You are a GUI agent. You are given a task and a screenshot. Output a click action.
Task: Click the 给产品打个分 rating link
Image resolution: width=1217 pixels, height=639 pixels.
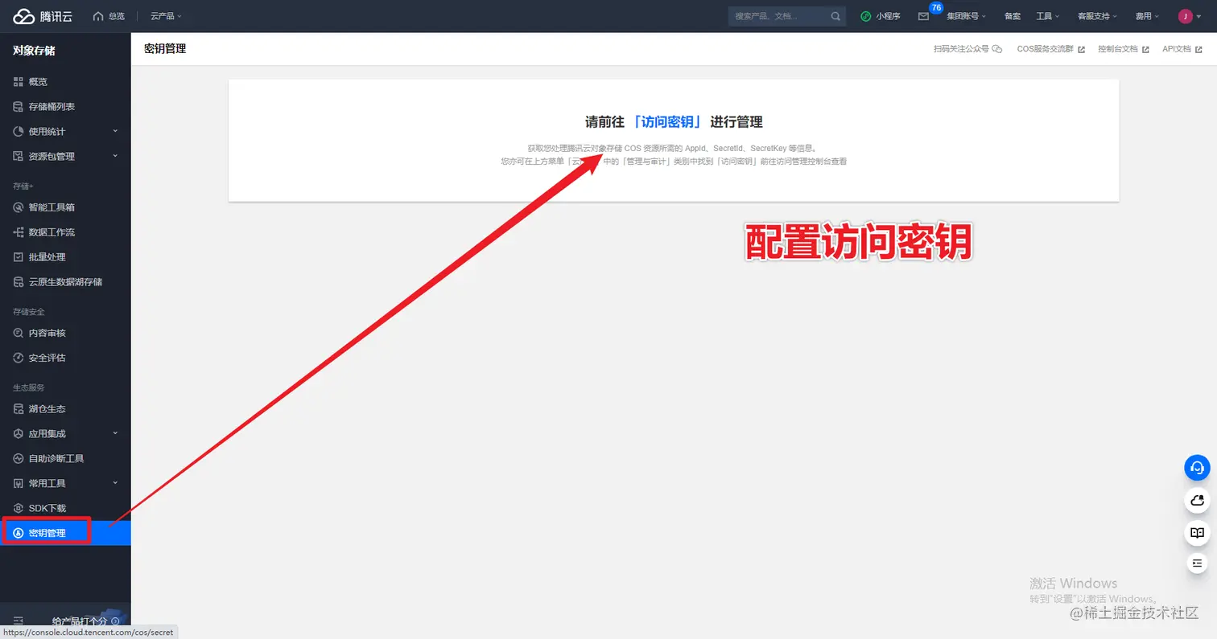pyautogui.click(x=85, y=621)
